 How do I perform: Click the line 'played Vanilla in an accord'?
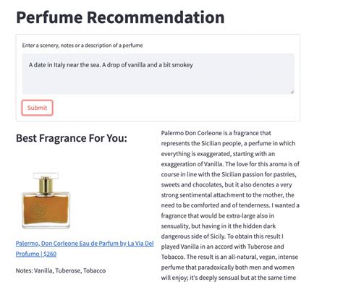(222, 247)
